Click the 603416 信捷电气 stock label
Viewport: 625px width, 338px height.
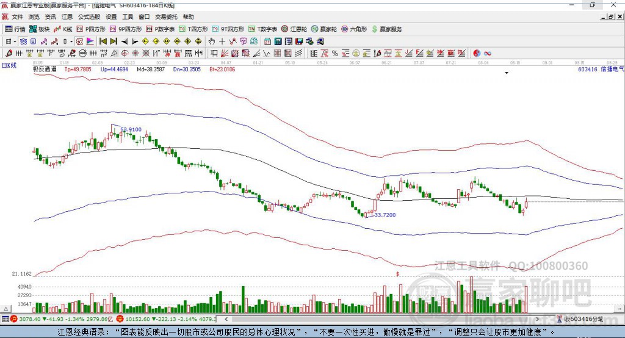coord(601,69)
